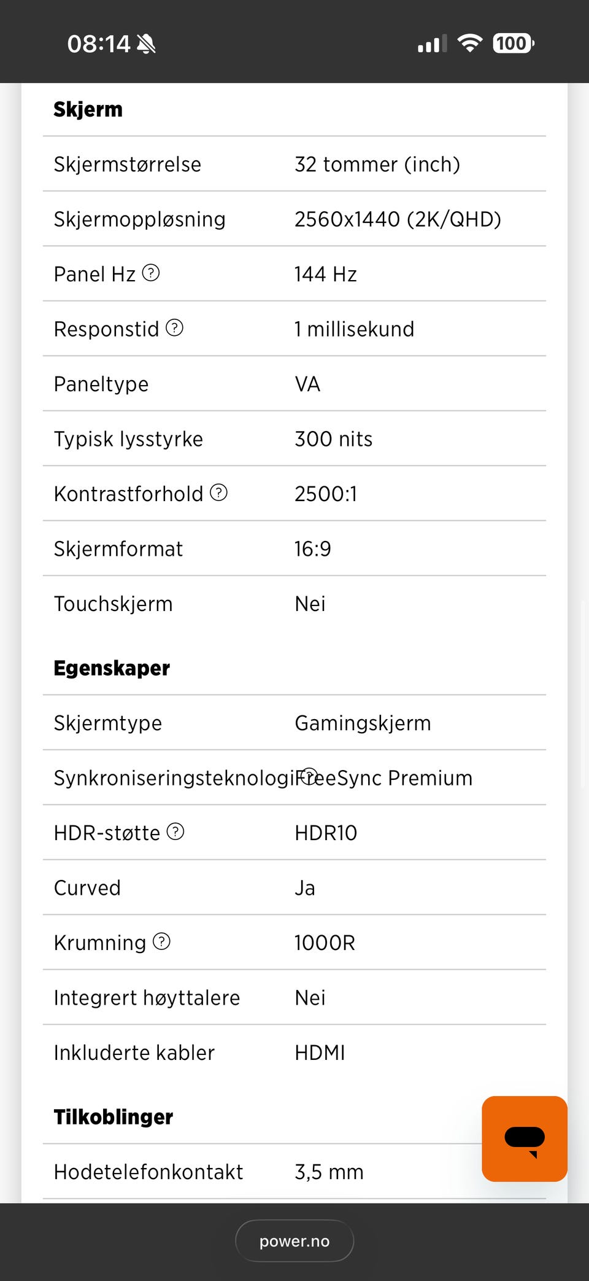Open the orange chat bubble button

click(x=524, y=1139)
